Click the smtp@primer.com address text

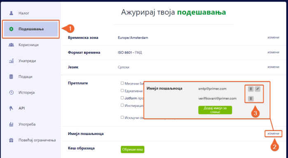tap(212, 89)
